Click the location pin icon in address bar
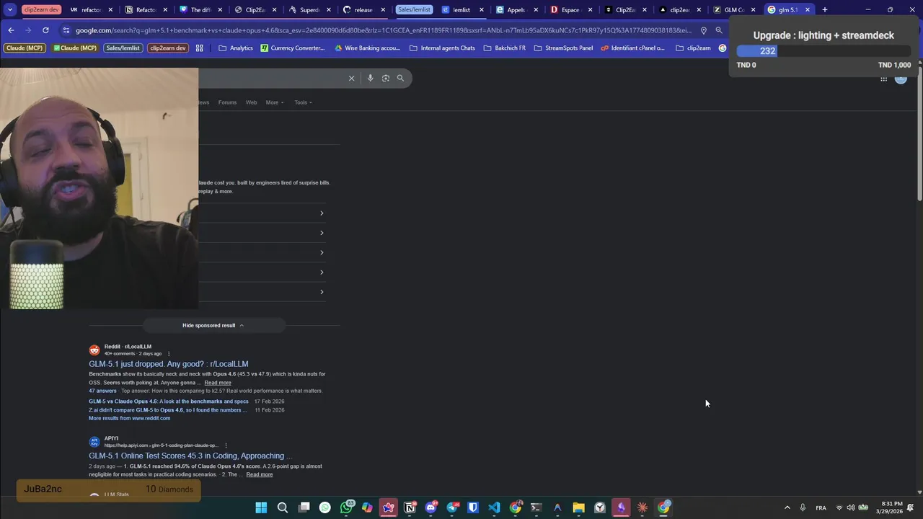The height and width of the screenshot is (519, 923). [x=703, y=30]
